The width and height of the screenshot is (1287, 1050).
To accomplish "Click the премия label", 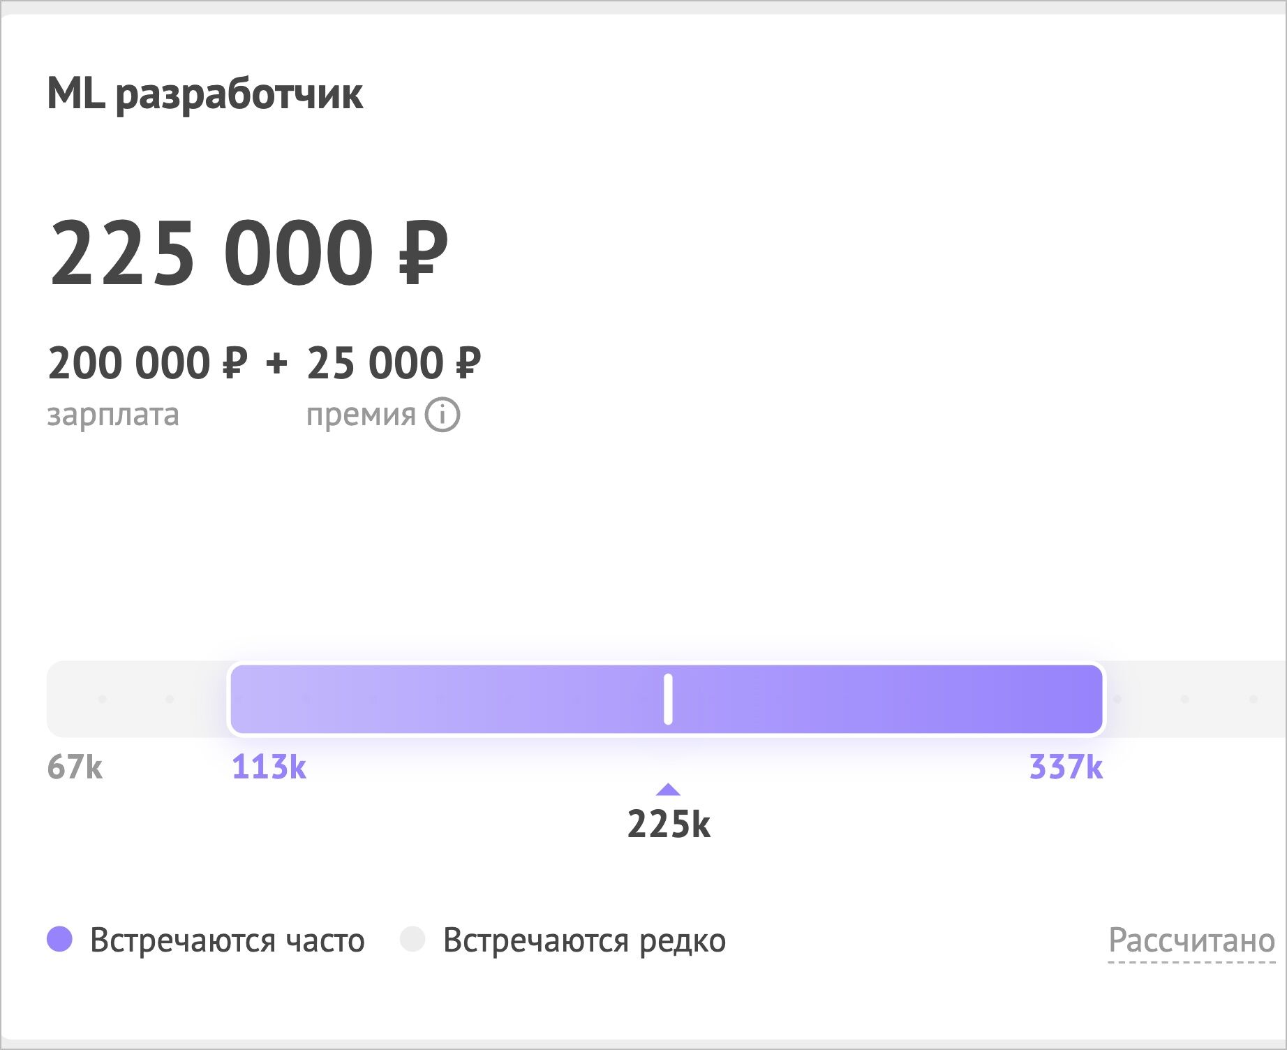I will (361, 415).
